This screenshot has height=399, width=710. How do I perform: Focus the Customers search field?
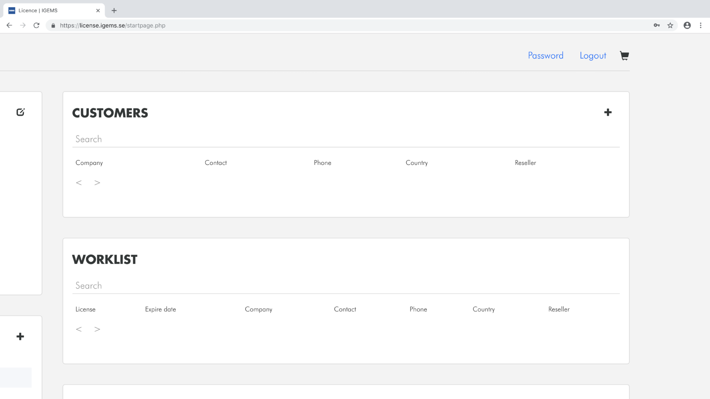click(x=346, y=139)
